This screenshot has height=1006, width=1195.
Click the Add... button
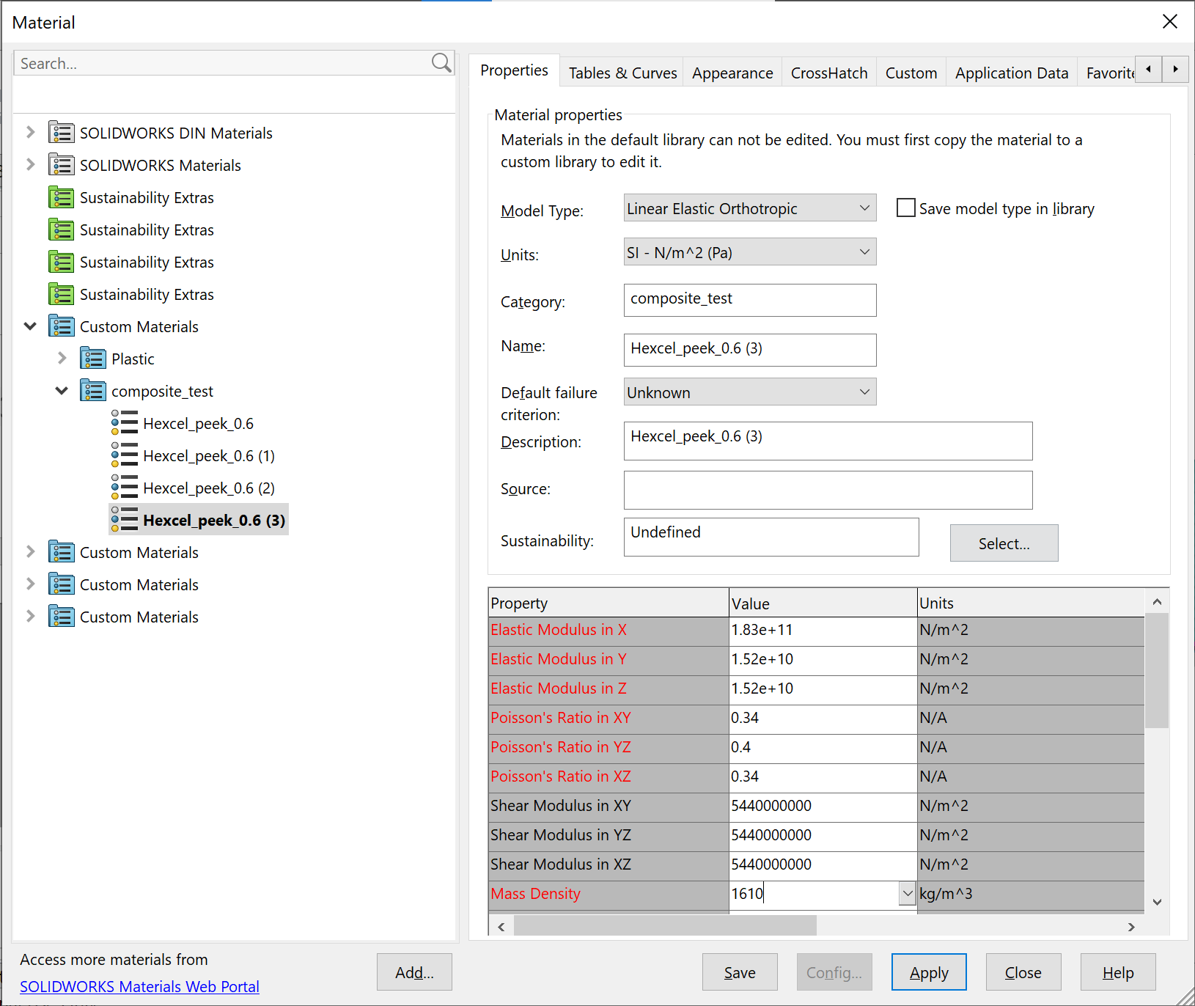[x=414, y=972]
